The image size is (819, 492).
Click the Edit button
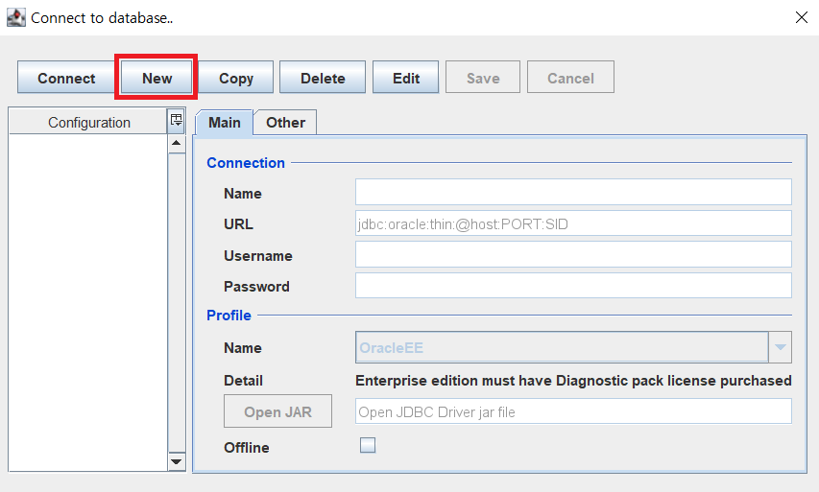coord(405,78)
